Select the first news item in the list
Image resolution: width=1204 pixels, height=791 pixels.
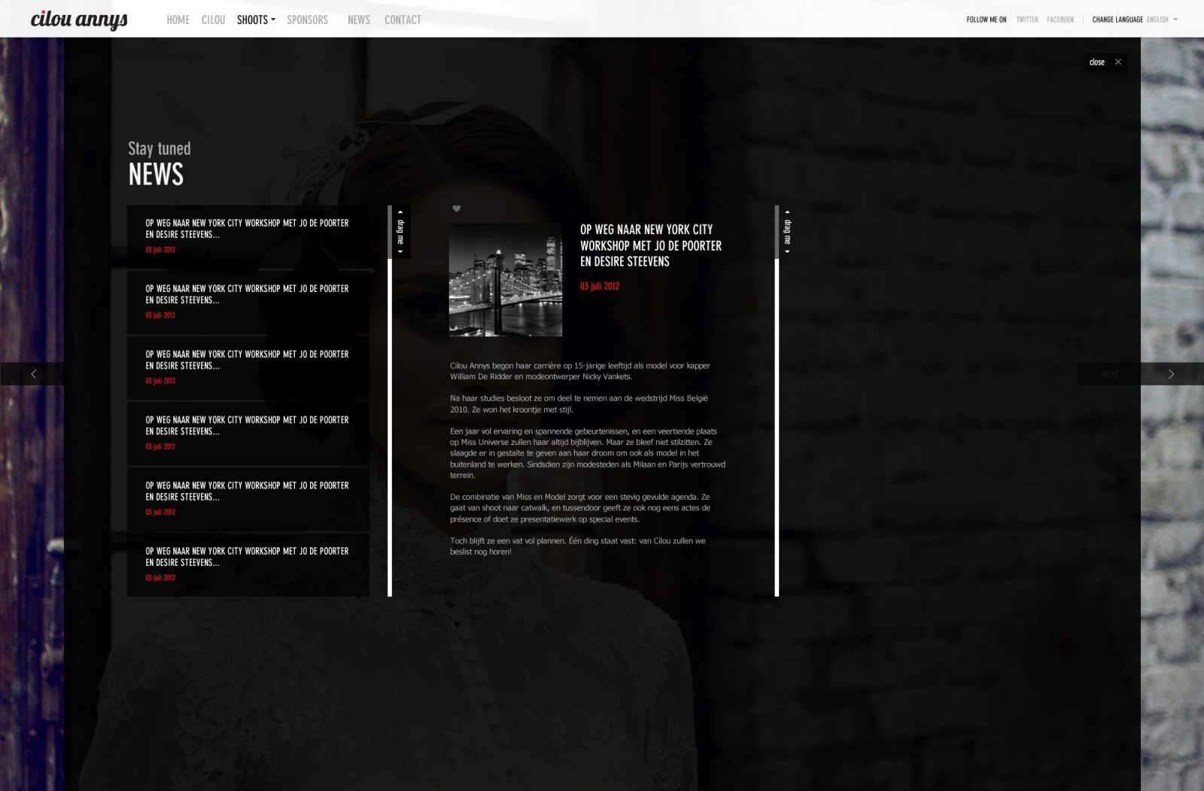pyautogui.click(x=248, y=236)
